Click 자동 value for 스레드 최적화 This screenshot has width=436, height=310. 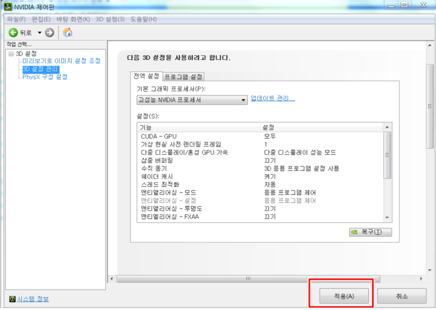[x=270, y=185]
